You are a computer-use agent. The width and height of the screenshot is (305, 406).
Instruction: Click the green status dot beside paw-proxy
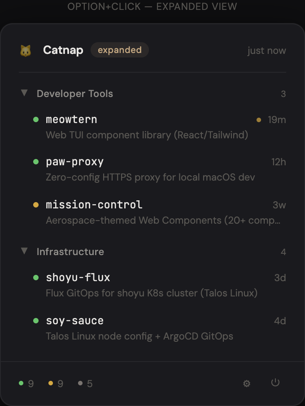click(x=36, y=162)
